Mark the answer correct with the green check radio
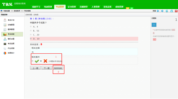The image size is (178, 99). 33,61
